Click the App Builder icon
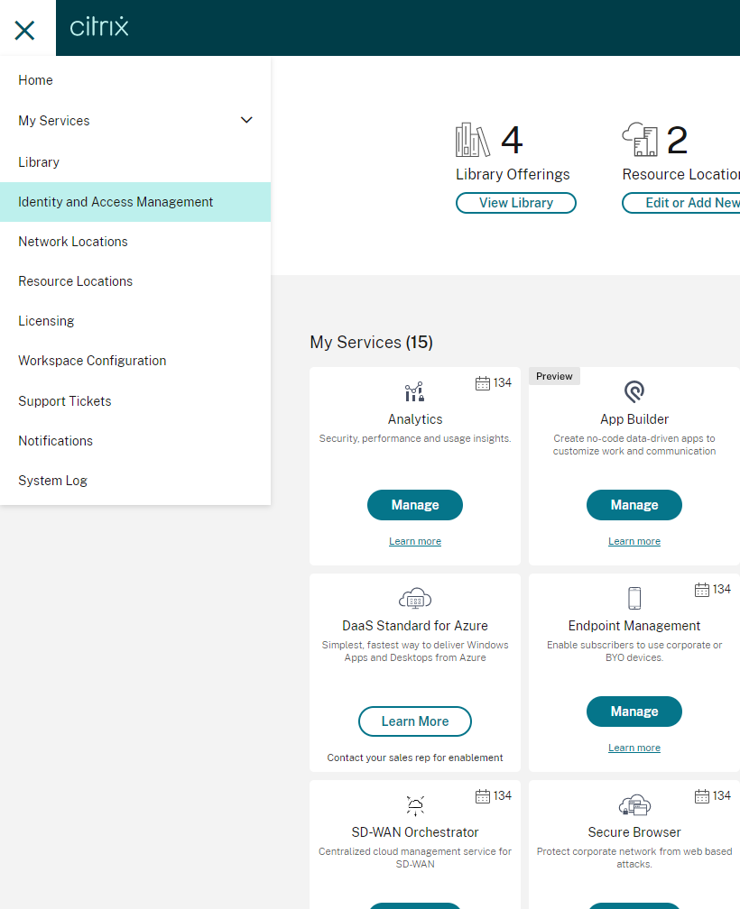 pyautogui.click(x=634, y=391)
